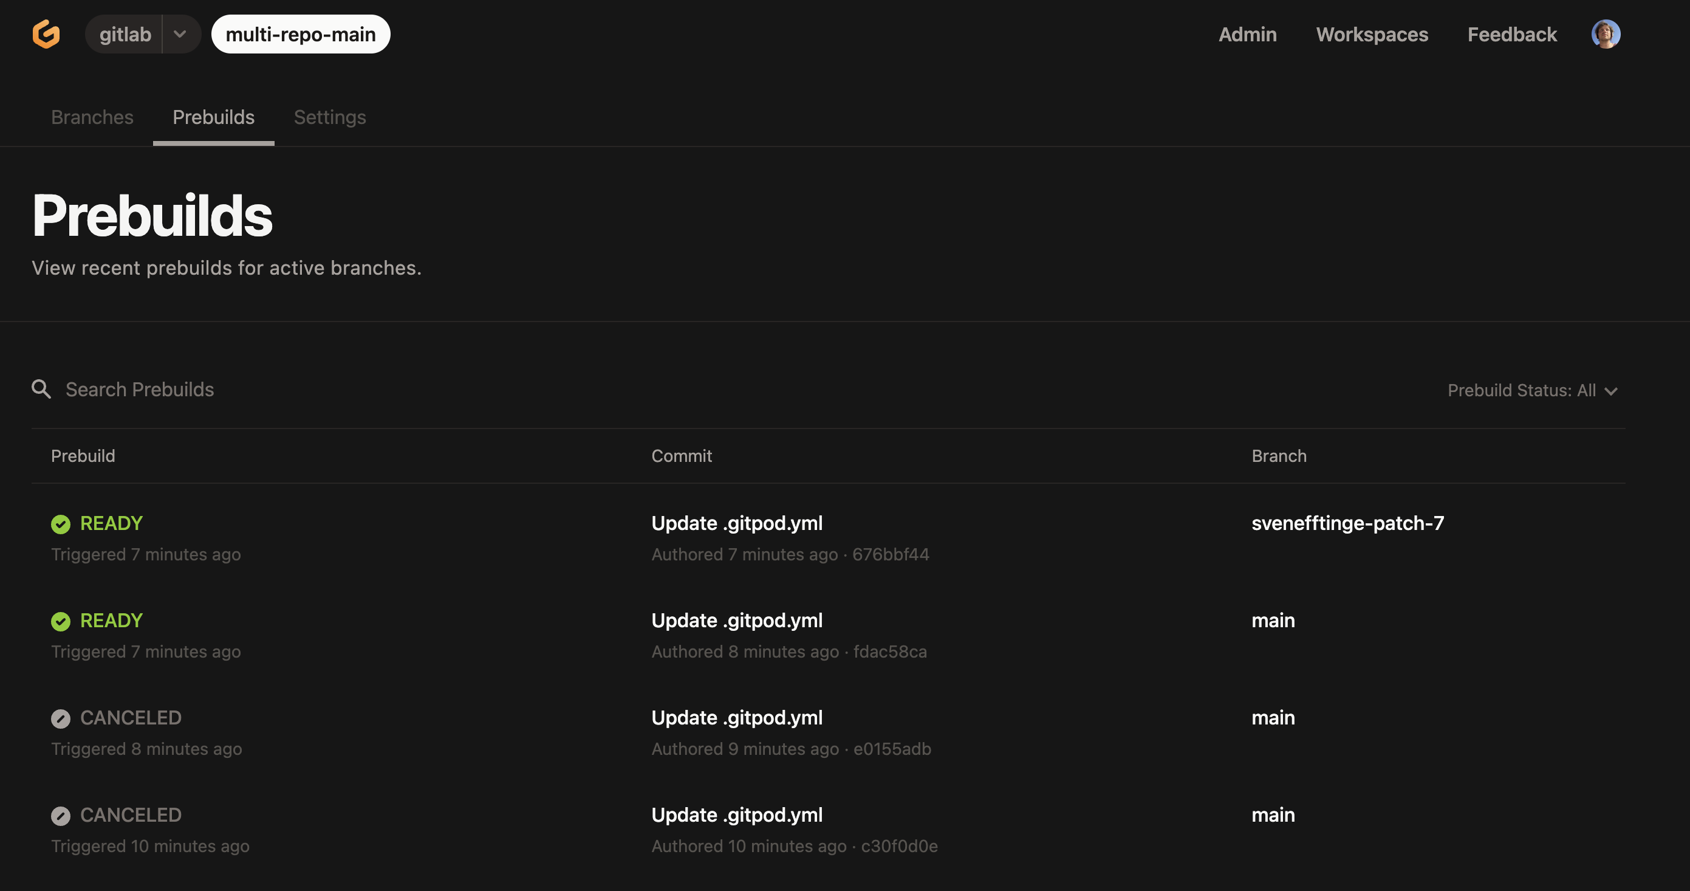Click canceled icon for e0155adb prebuild

[x=60, y=718]
